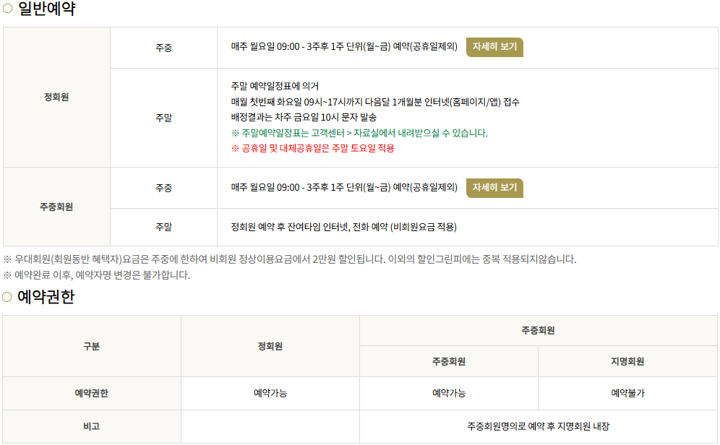Click the 지명회원 sub-column header
The width and height of the screenshot is (720, 445).
[x=627, y=361]
